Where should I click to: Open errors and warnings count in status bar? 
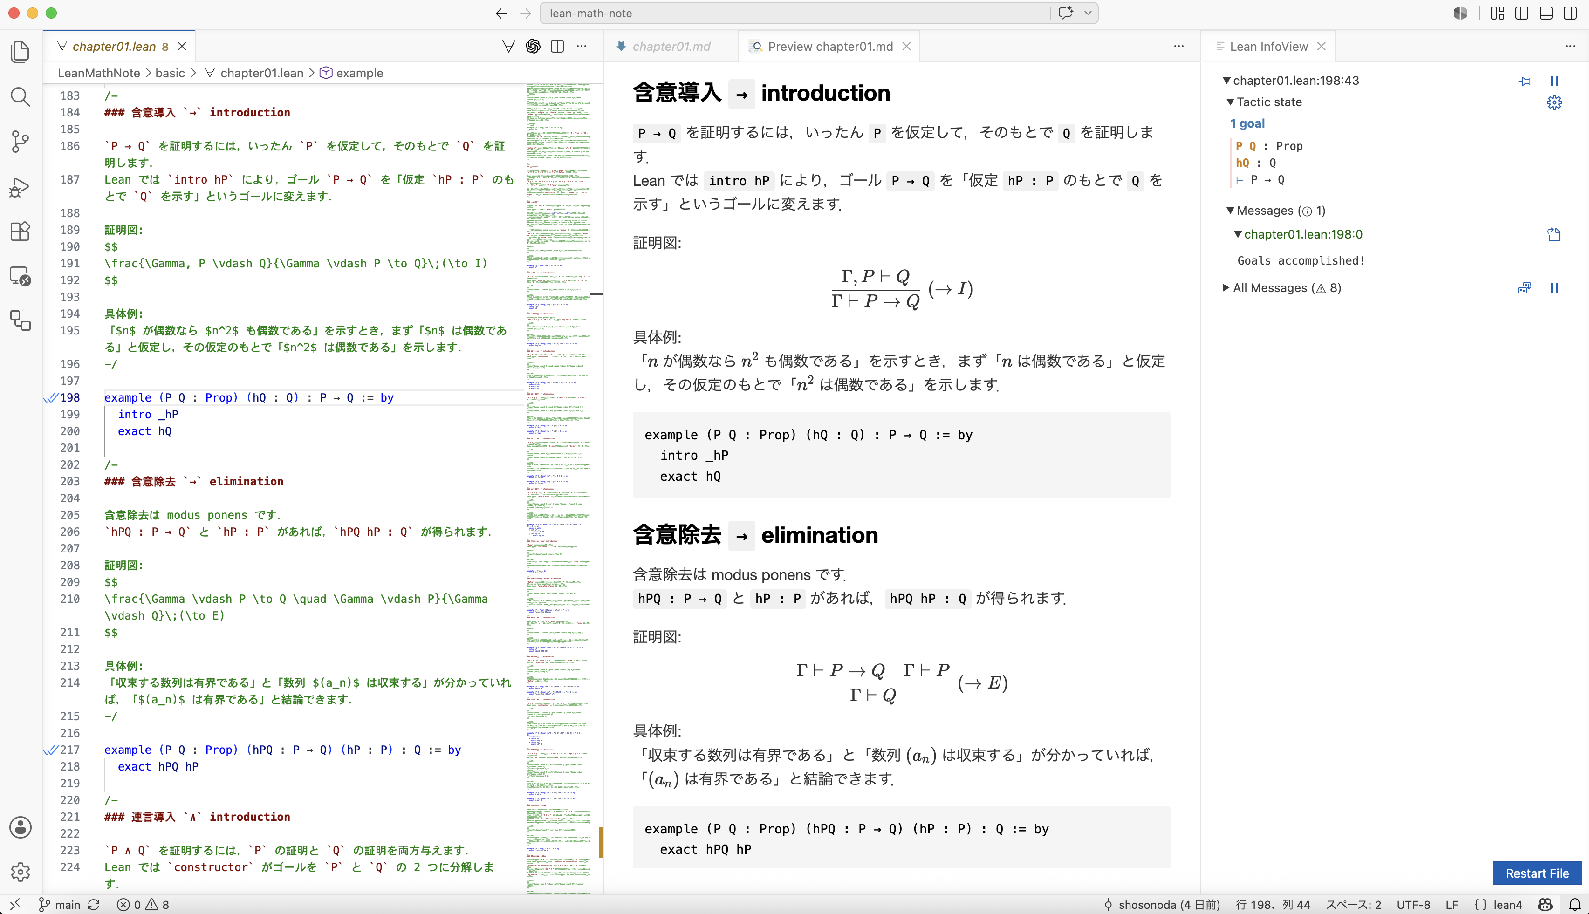coord(143,905)
